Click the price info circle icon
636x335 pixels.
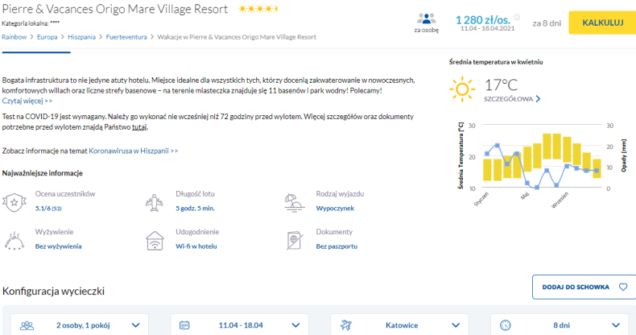(517, 17)
